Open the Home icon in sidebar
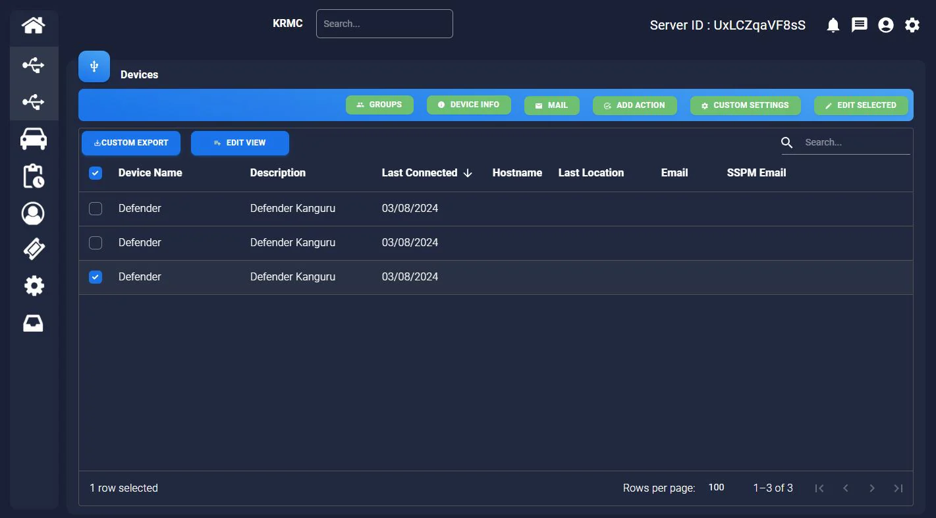This screenshot has height=518, width=936. tap(34, 26)
